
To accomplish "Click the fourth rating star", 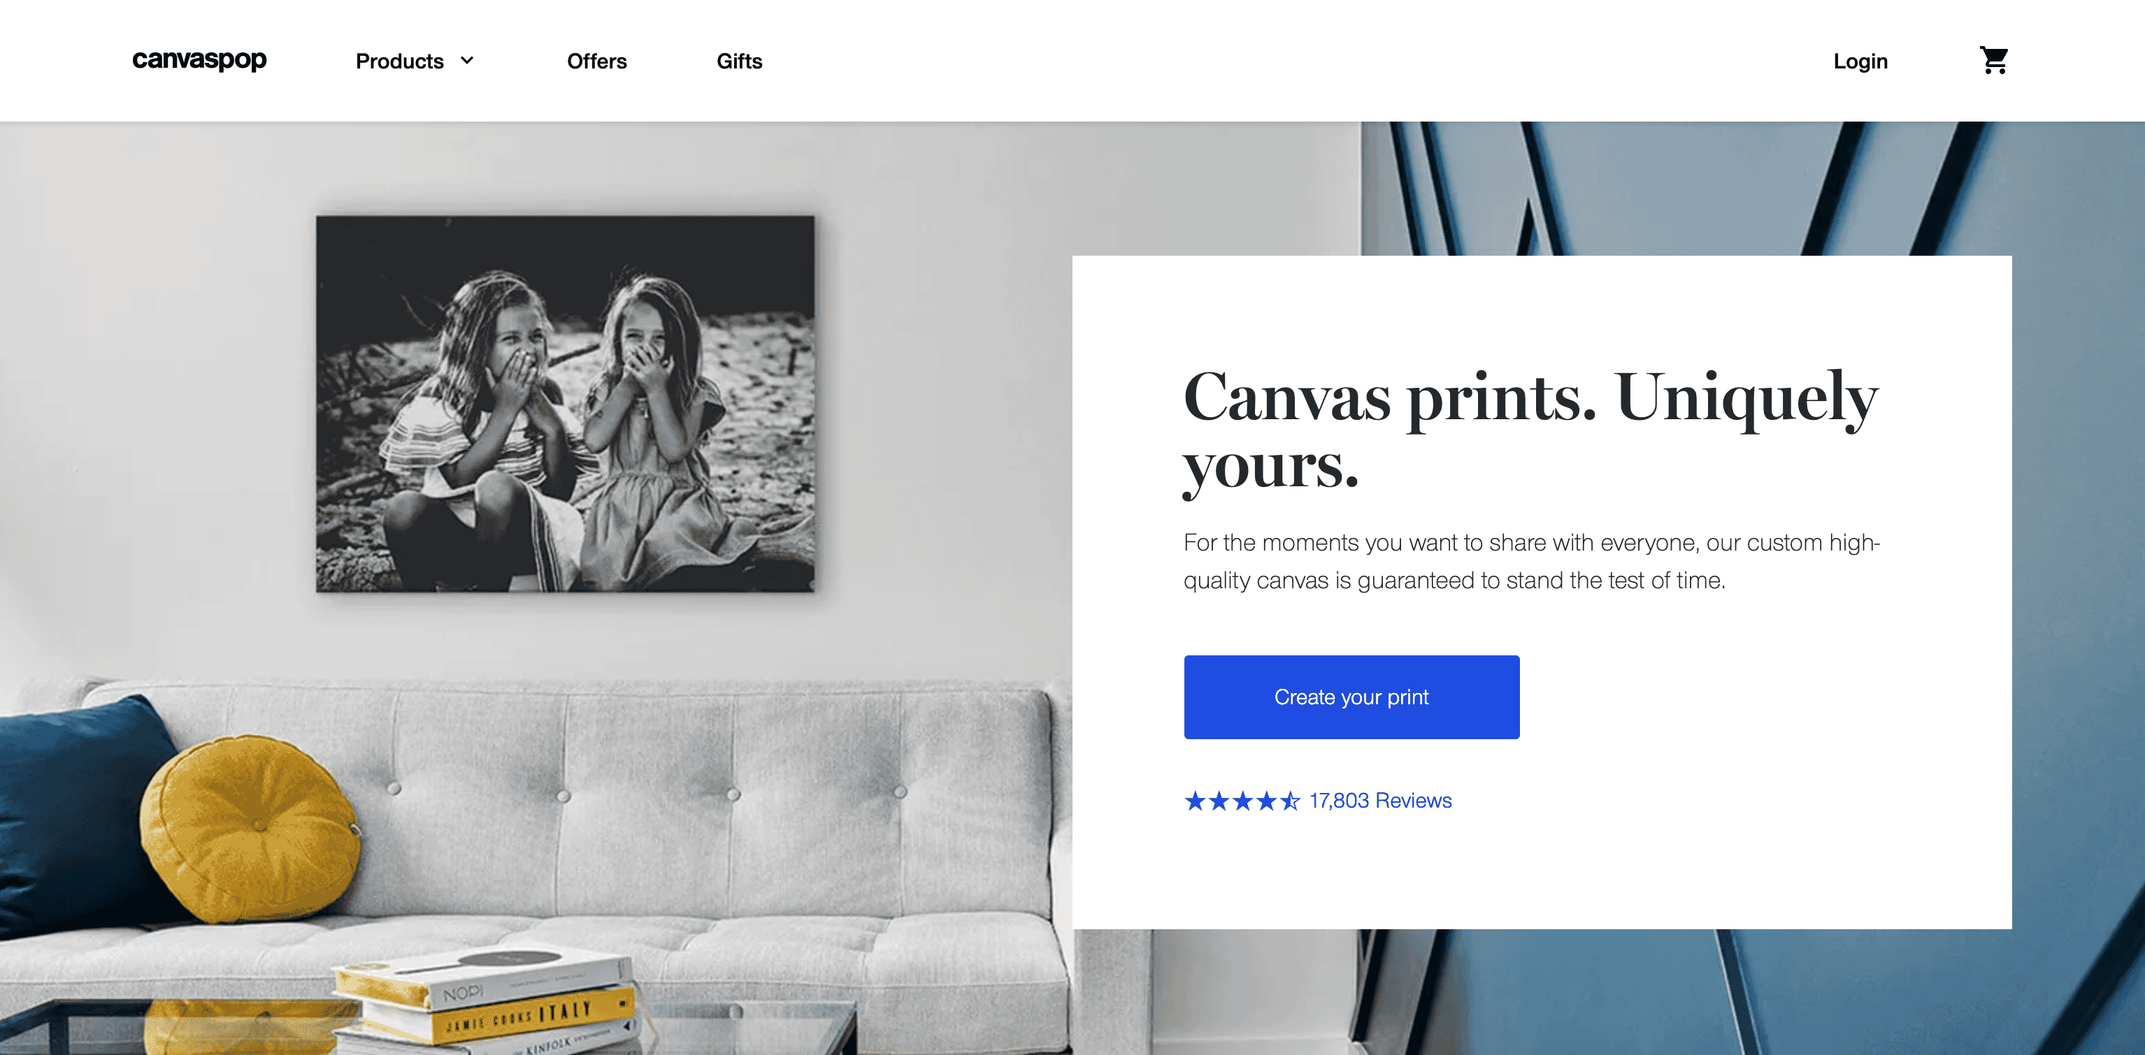I will tap(1265, 801).
